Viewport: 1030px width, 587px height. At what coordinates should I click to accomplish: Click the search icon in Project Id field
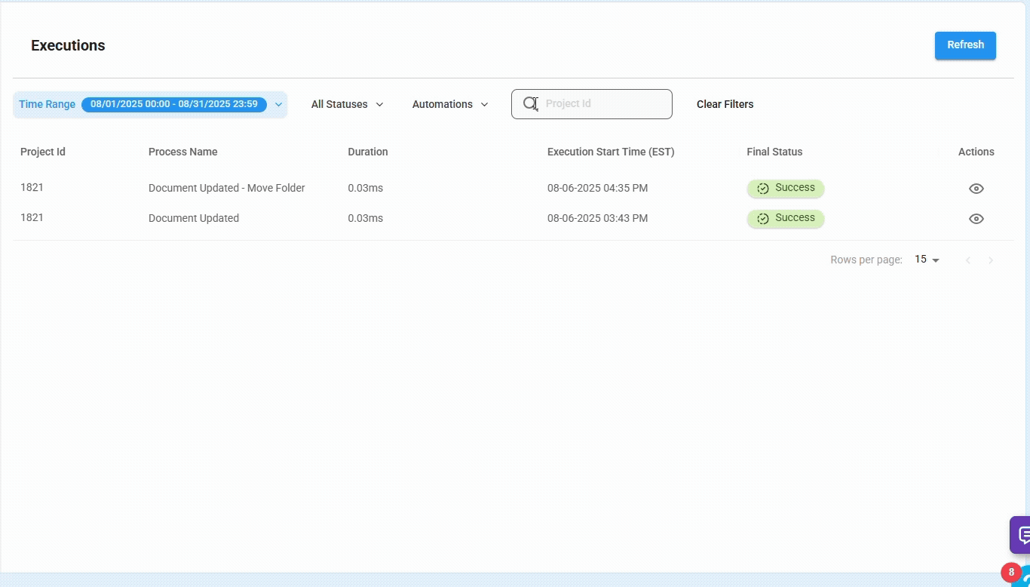530,103
